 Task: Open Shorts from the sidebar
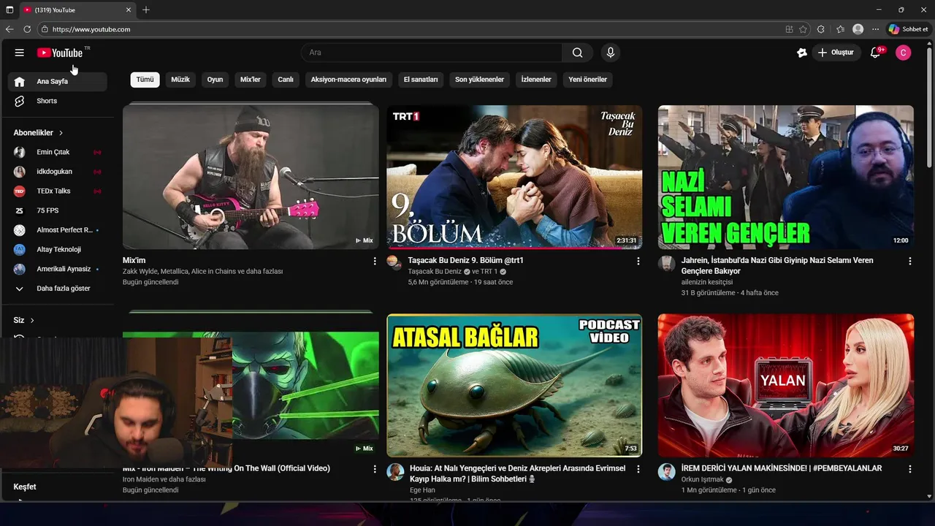58,101
